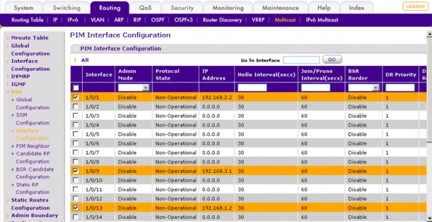Open the VLAN submenu item

pyautogui.click(x=98, y=20)
